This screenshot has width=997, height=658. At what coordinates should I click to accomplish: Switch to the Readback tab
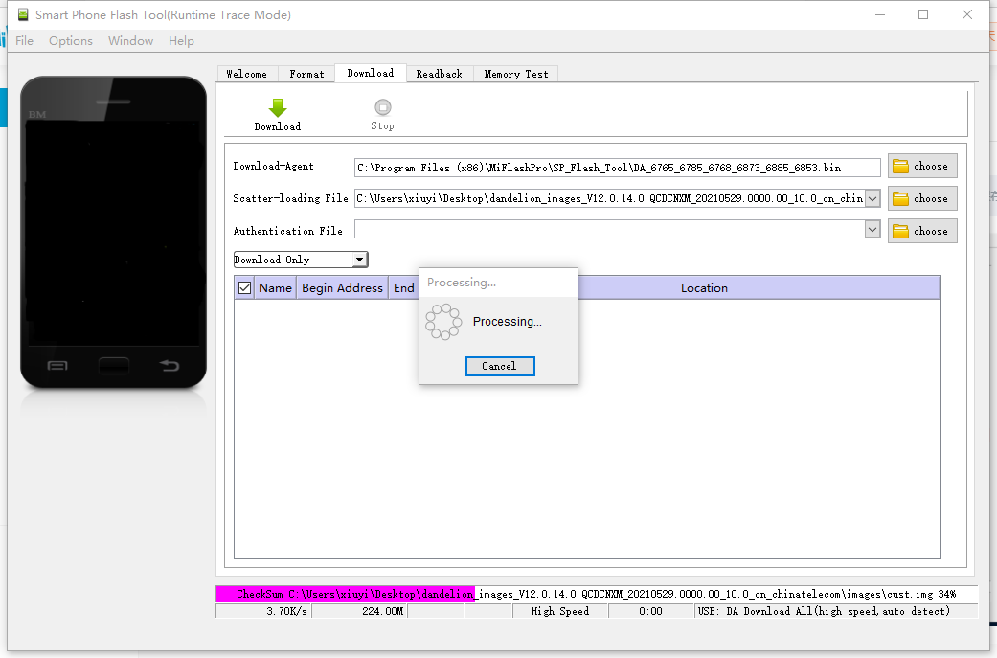pos(440,74)
